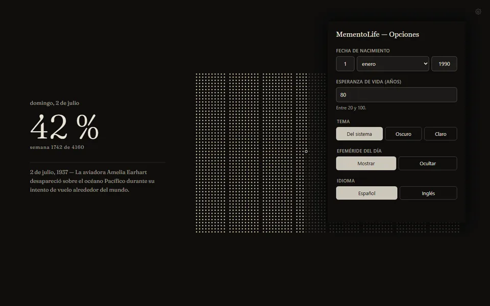Click the date "domingo, 2 de julio"
Screen dimensions: 490x306
(55, 103)
